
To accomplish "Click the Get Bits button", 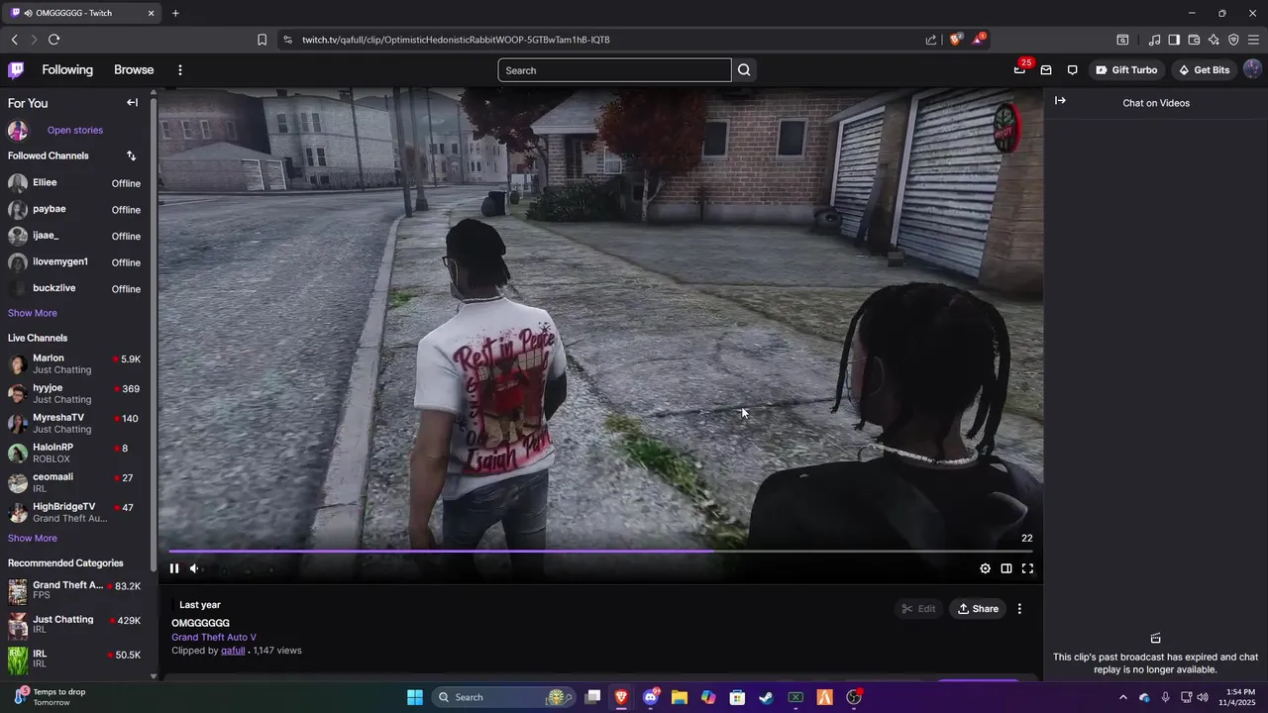I will tap(1203, 70).
